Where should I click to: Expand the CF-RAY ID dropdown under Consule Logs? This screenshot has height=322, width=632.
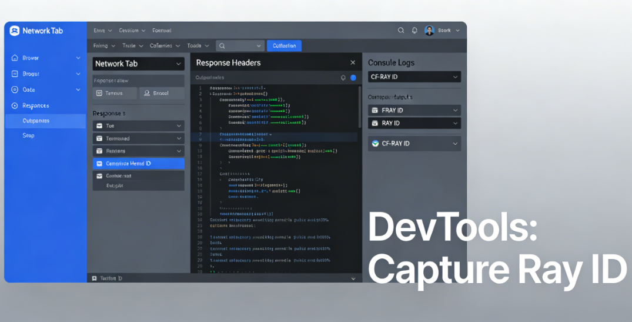(455, 77)
